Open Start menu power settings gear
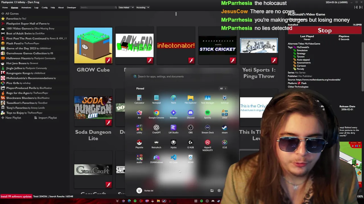 tap(219, 191)
